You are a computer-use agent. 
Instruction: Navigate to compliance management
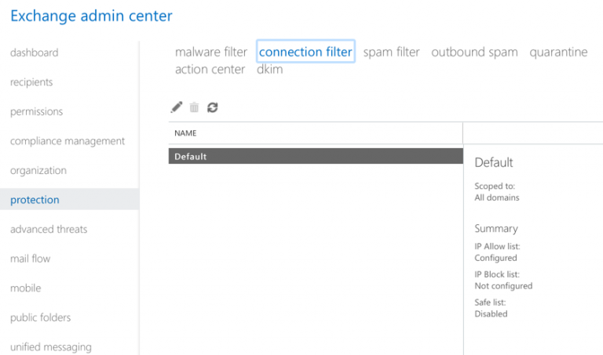(x=68, y=141)
